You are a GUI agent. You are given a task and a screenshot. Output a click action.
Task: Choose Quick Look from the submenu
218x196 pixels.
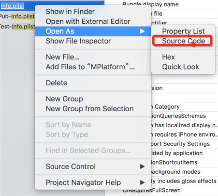[180, 67]
